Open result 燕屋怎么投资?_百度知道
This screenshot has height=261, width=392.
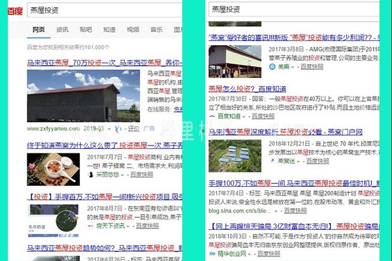[247, 89]
